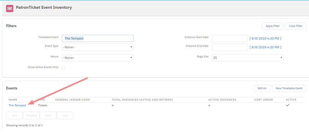The image size is (309, 135).
Task: Open the Page Size dropdown
Action: click(x=248, y=58)
